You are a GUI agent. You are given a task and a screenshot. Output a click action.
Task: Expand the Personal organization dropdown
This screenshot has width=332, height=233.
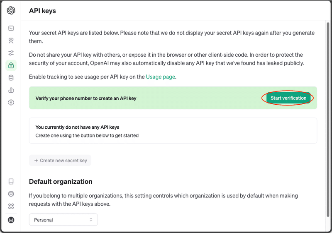(63, 220)
